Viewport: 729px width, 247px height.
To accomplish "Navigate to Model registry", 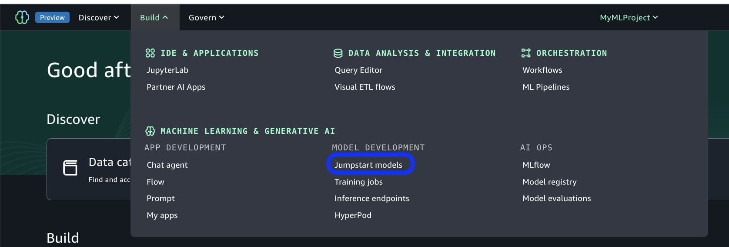I will point(549,182).
